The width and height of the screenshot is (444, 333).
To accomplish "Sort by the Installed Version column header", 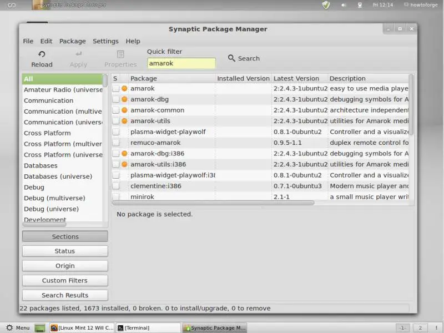I will tap(243, 78).
